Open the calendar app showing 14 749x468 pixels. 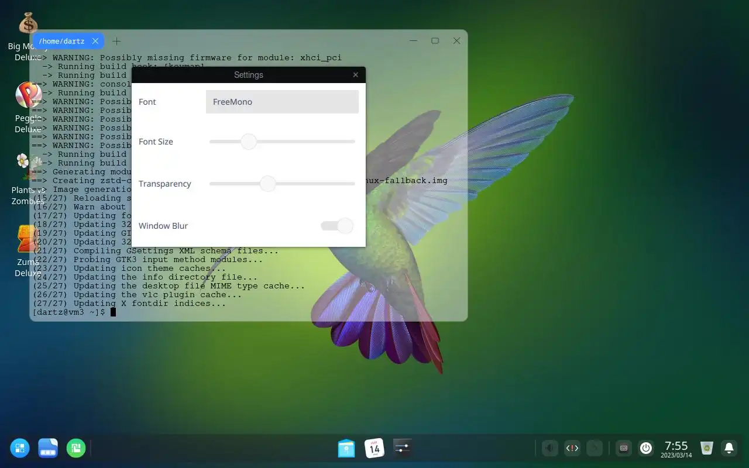[374, 448]
